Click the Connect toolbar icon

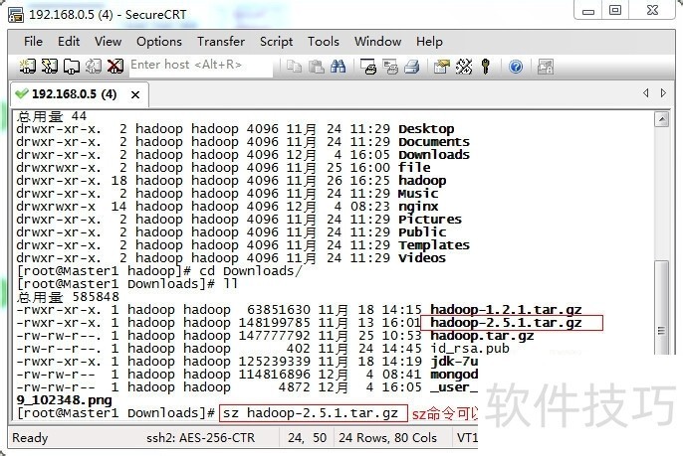point(27,66)
